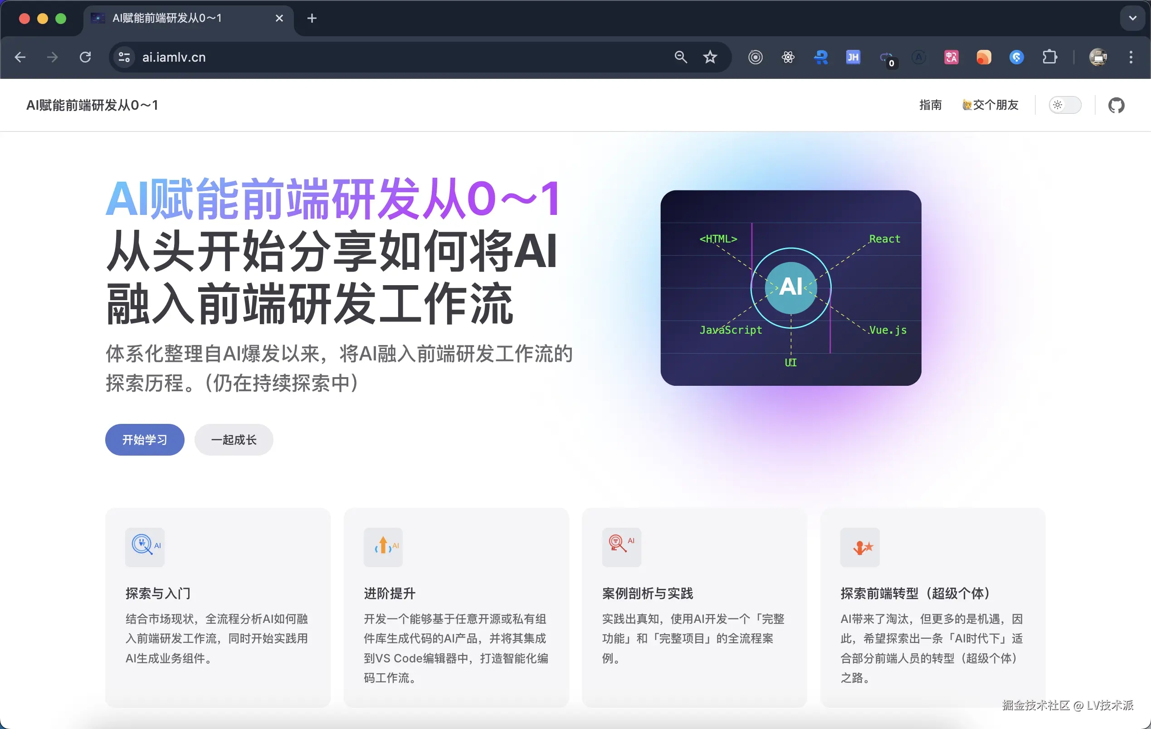Click the zoom magnifier in the address bar

click(680, 57)
